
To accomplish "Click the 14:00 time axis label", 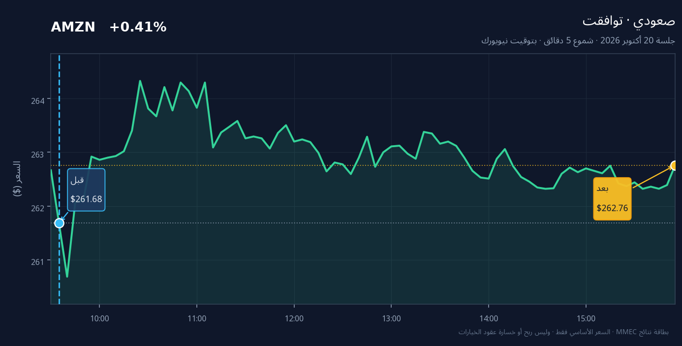I will (x=489, y=318).
